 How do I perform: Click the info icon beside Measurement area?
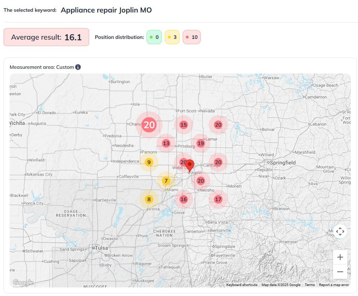point(78,67)
